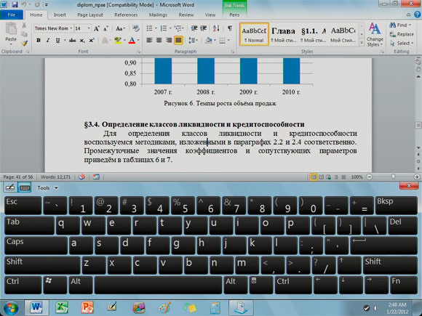Click Decrease Indent icon
The width and height of the screenshot is (422, 316).
194,28
